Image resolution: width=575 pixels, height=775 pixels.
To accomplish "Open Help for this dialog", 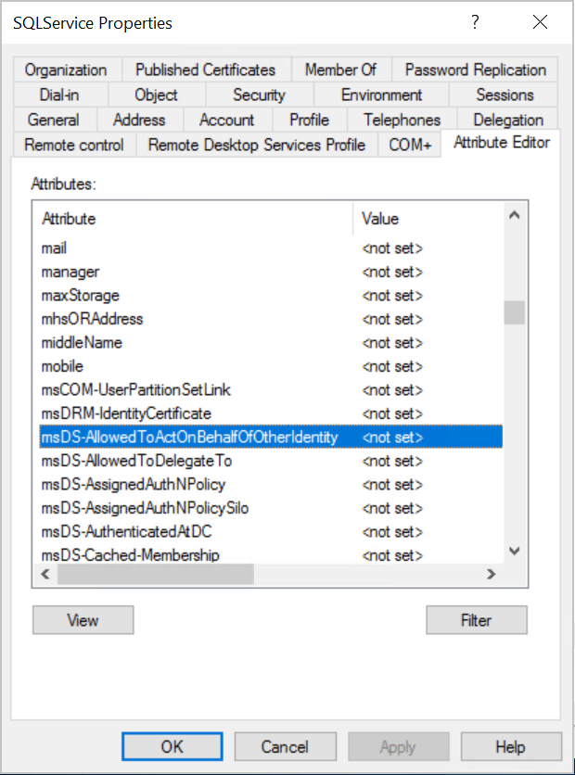I will (x=511, y=745).
